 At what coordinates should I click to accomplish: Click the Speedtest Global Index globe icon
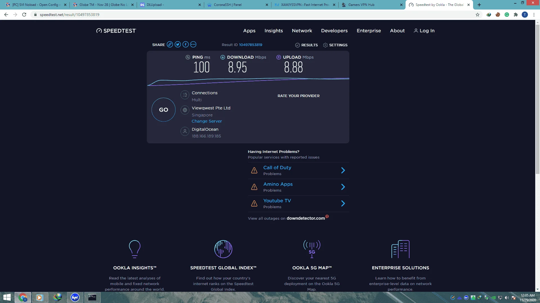(223, 249)
